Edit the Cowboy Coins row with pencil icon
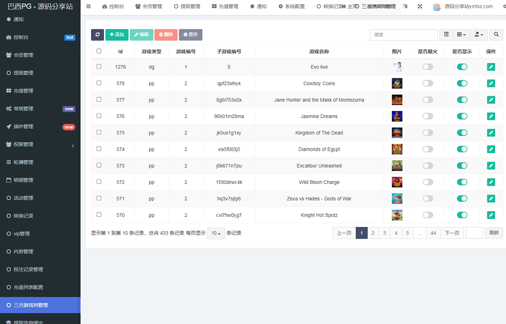Viewport: 506px width, 324px height. [491, 83]
